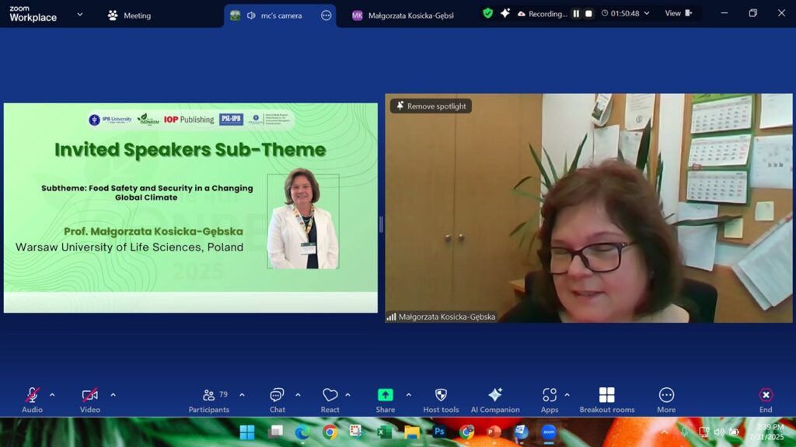Expand video options arrow next to Video

click(x=113, y=395)
